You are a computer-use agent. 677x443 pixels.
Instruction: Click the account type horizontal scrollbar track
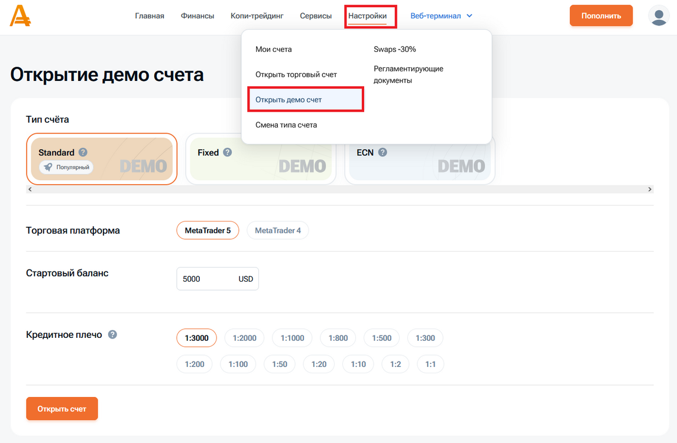[340, 190]
